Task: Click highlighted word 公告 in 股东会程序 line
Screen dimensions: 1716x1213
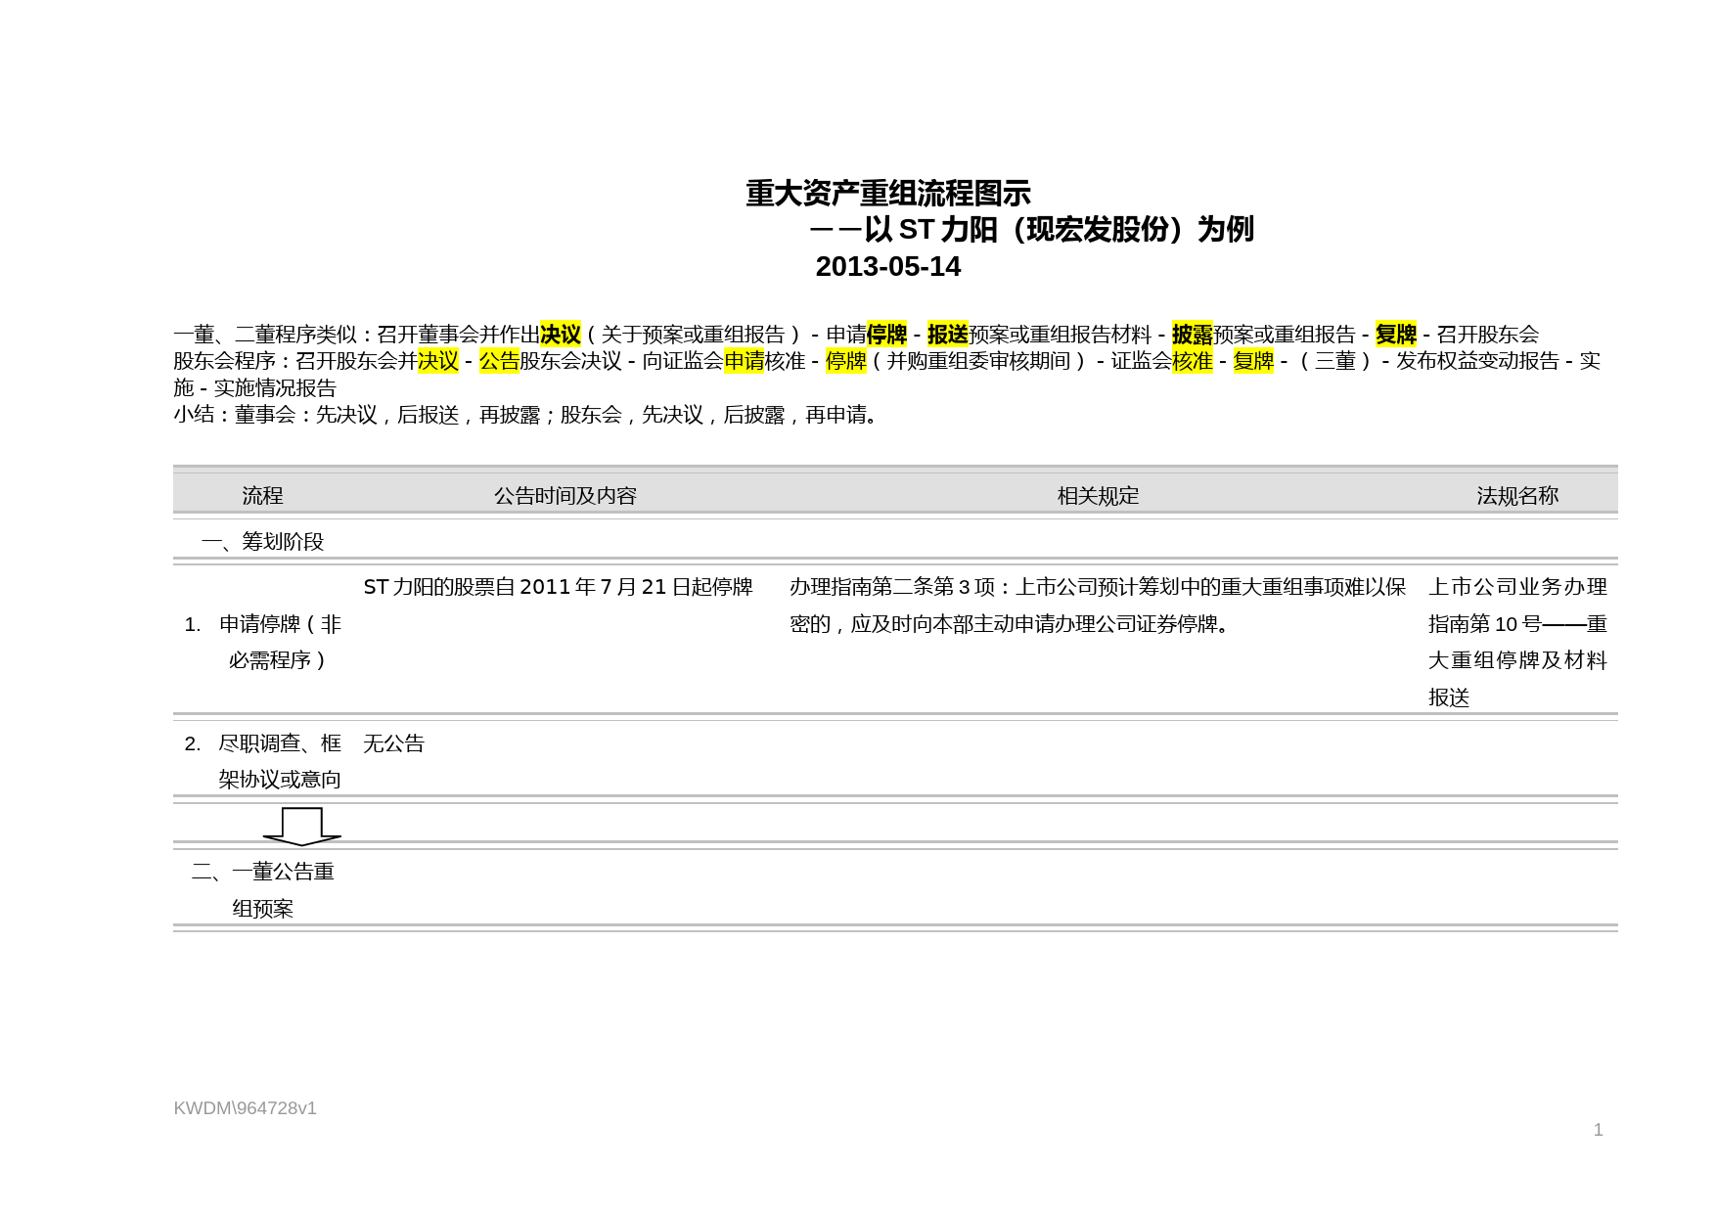Action: [499, 361]
